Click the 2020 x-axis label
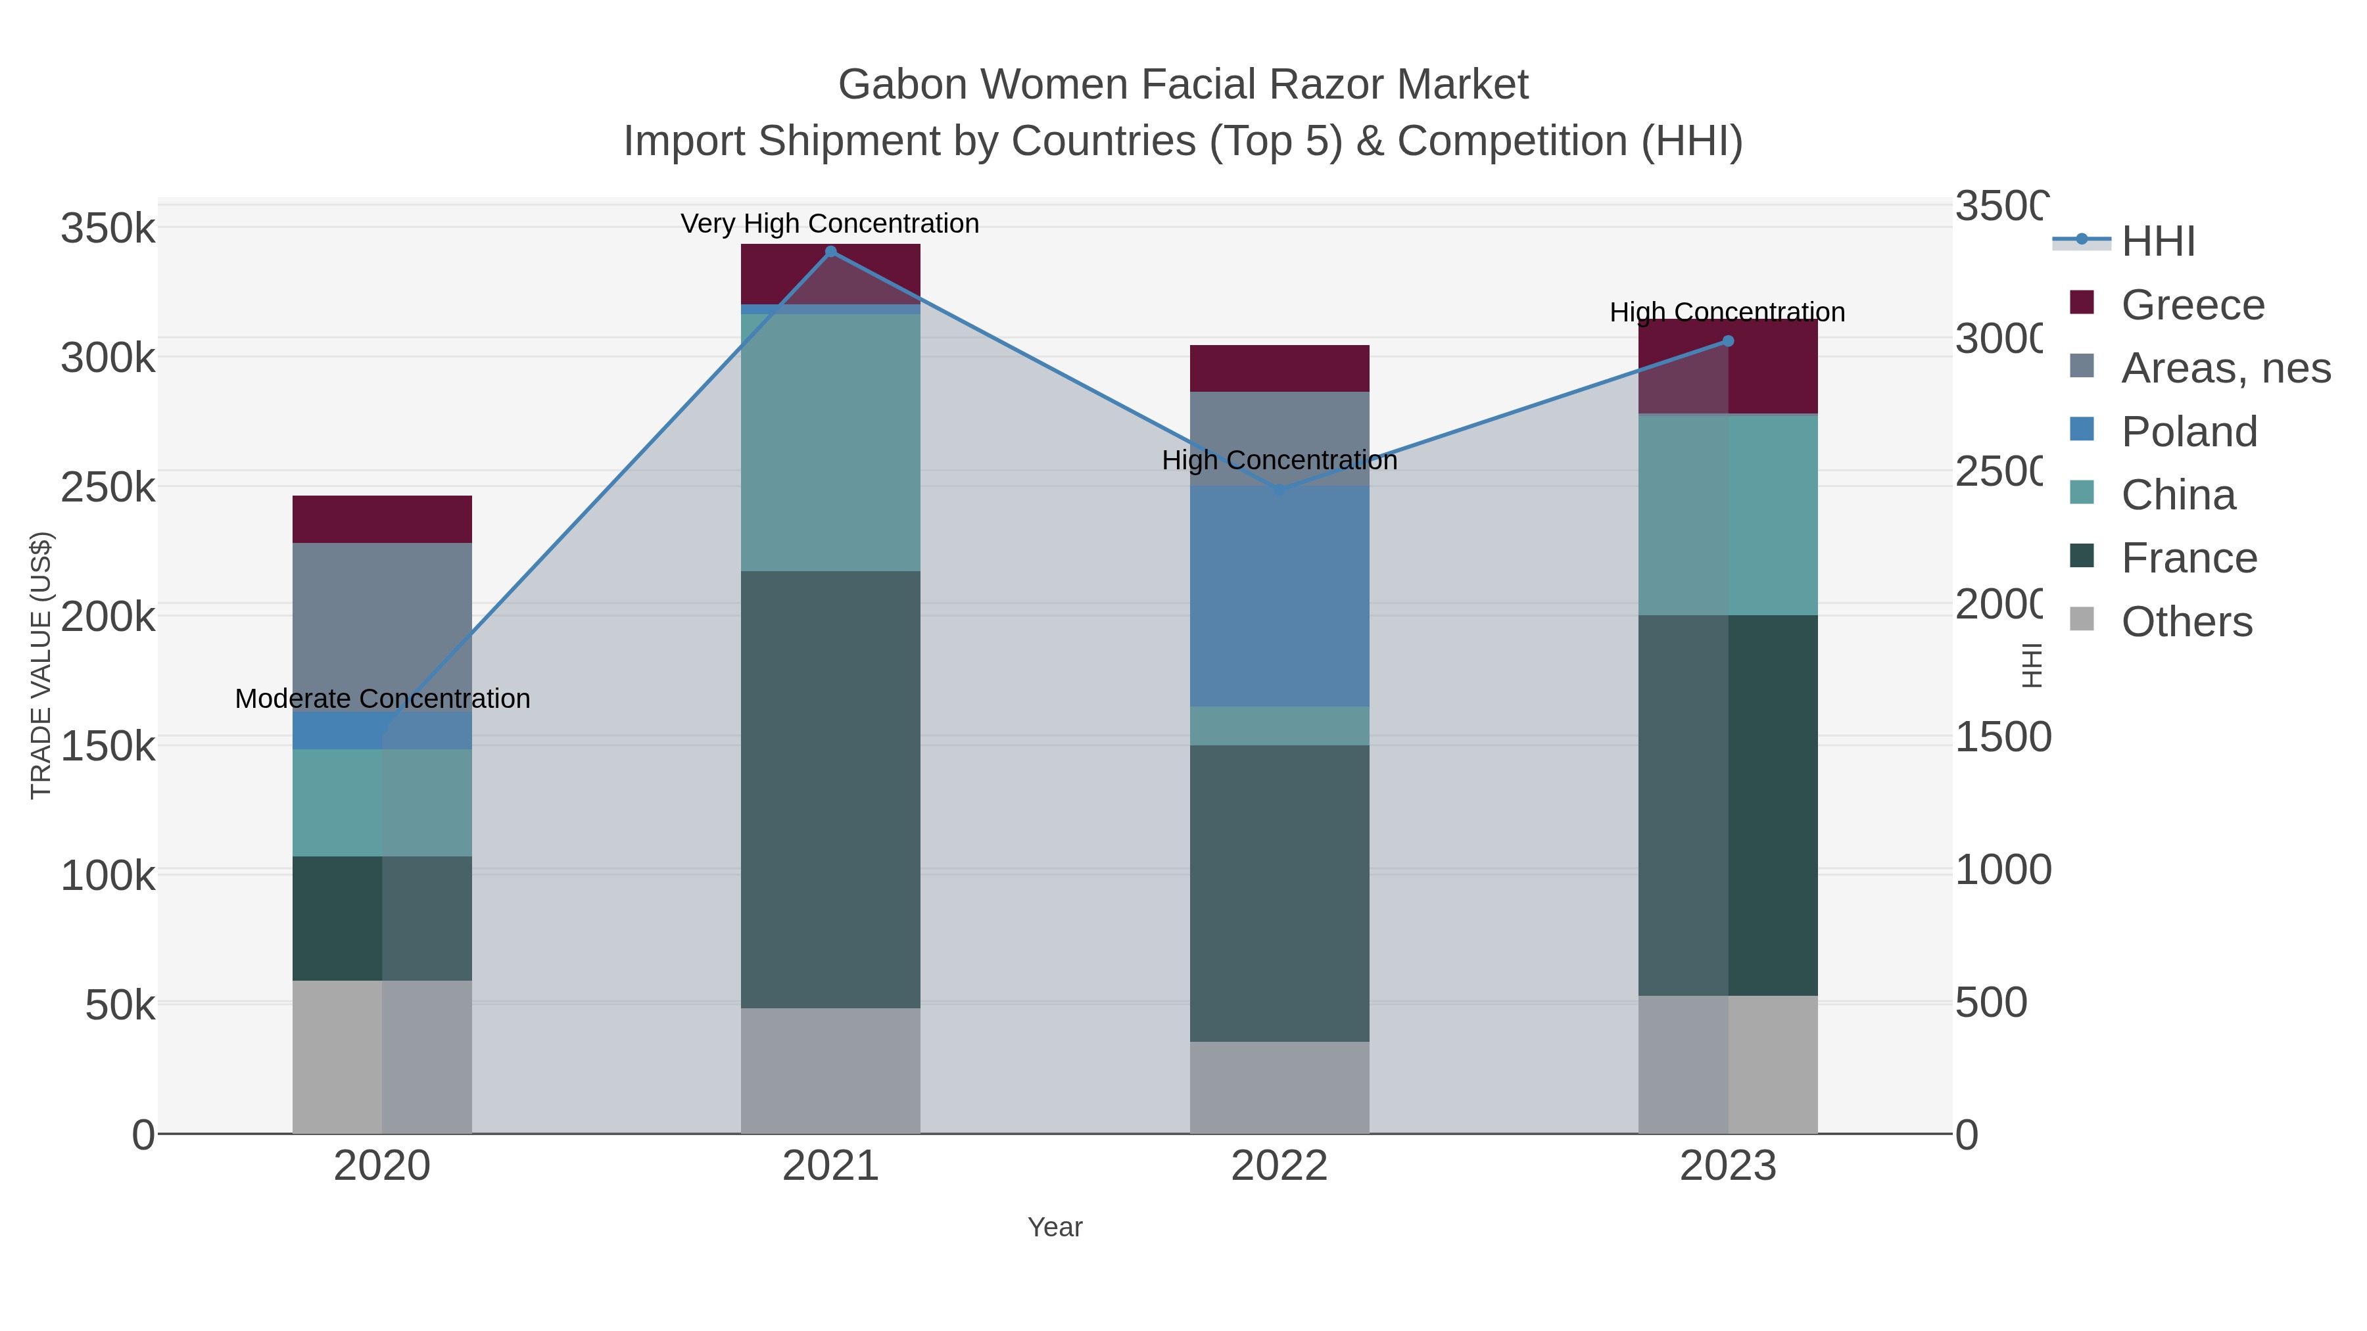Image resolution: width=2367 pixels, height=1331 pixels. pos(382,1167)
